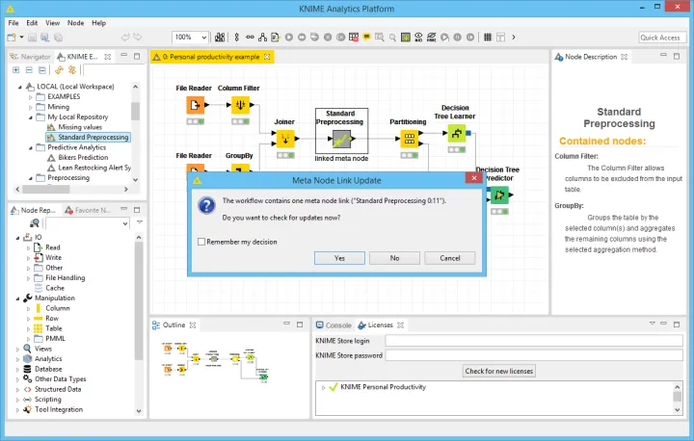Click the yellow annotation comment toolbar icon
Screen dimensions: 694x441
point(366,38)
